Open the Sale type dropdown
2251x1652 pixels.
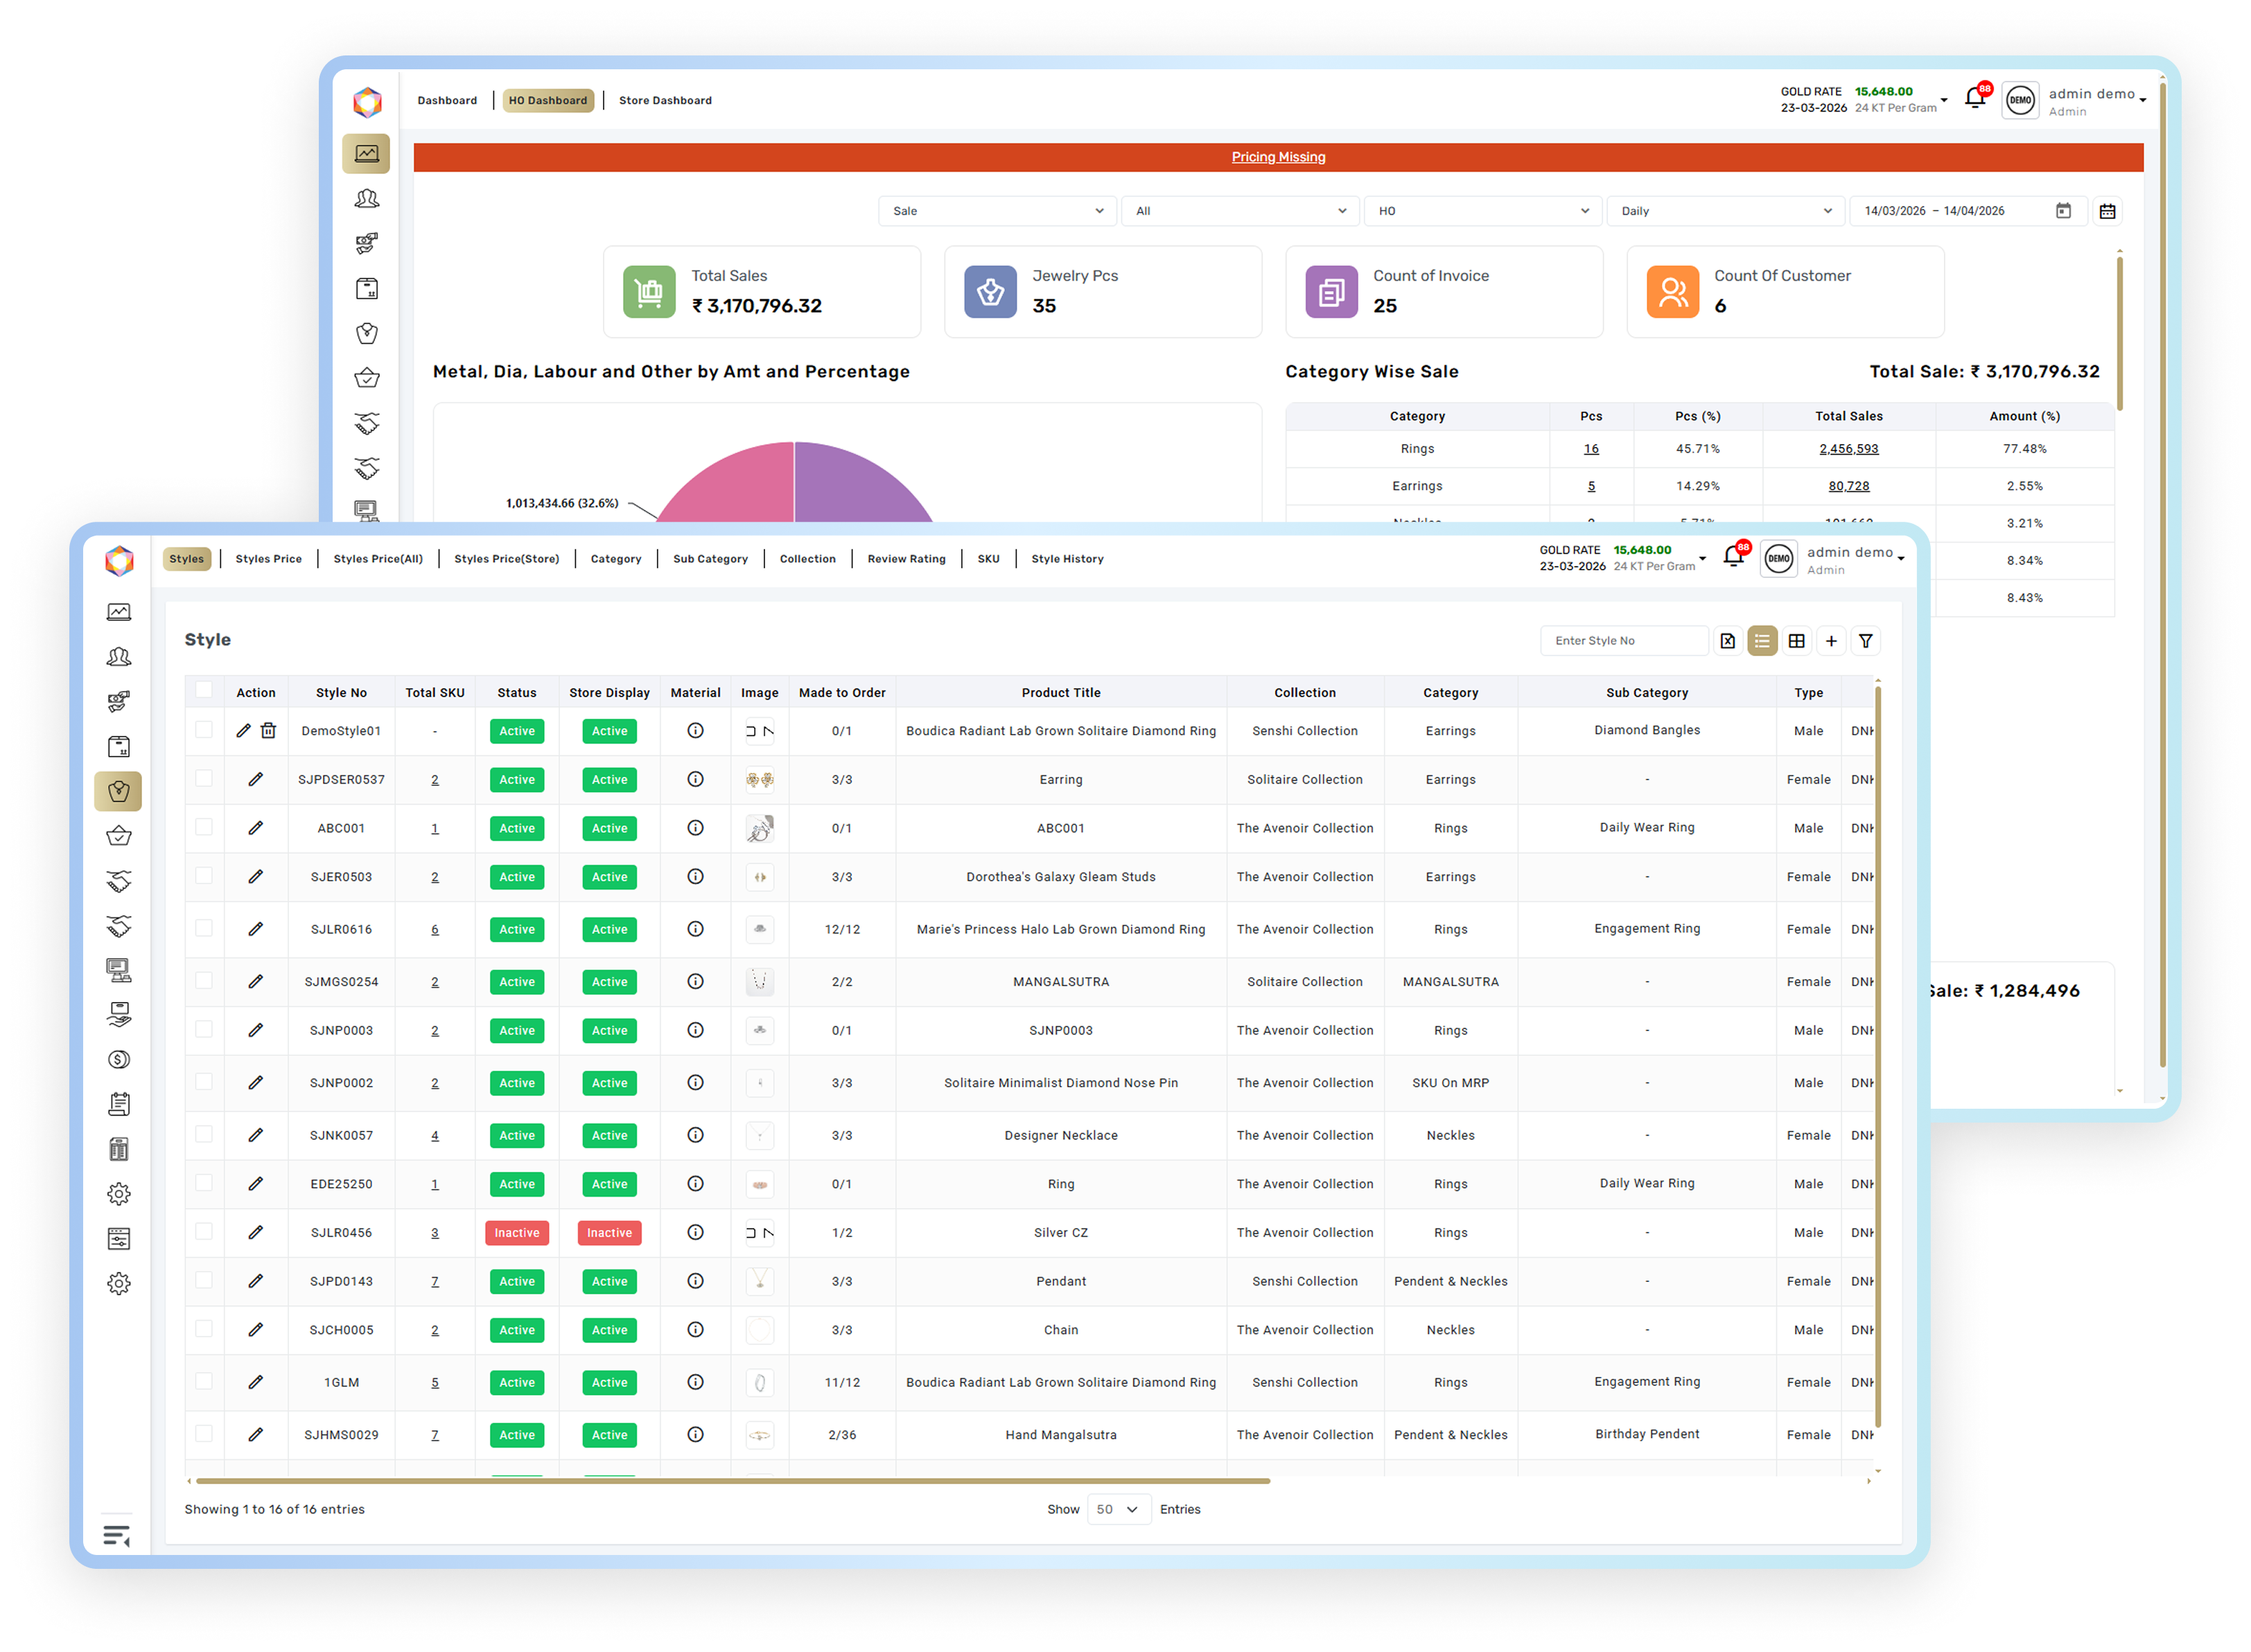pos(997,211)
